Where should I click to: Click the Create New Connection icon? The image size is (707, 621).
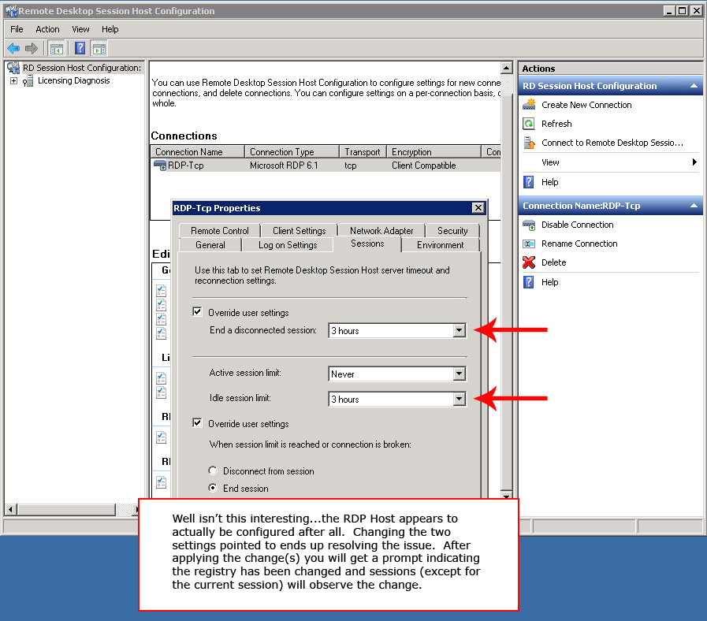[x=529, y=105]
